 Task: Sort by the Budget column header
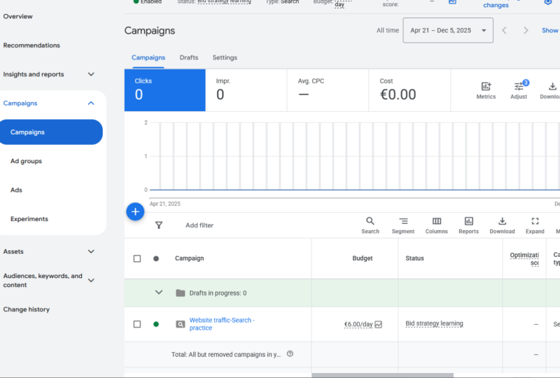[x=363, y=258]
